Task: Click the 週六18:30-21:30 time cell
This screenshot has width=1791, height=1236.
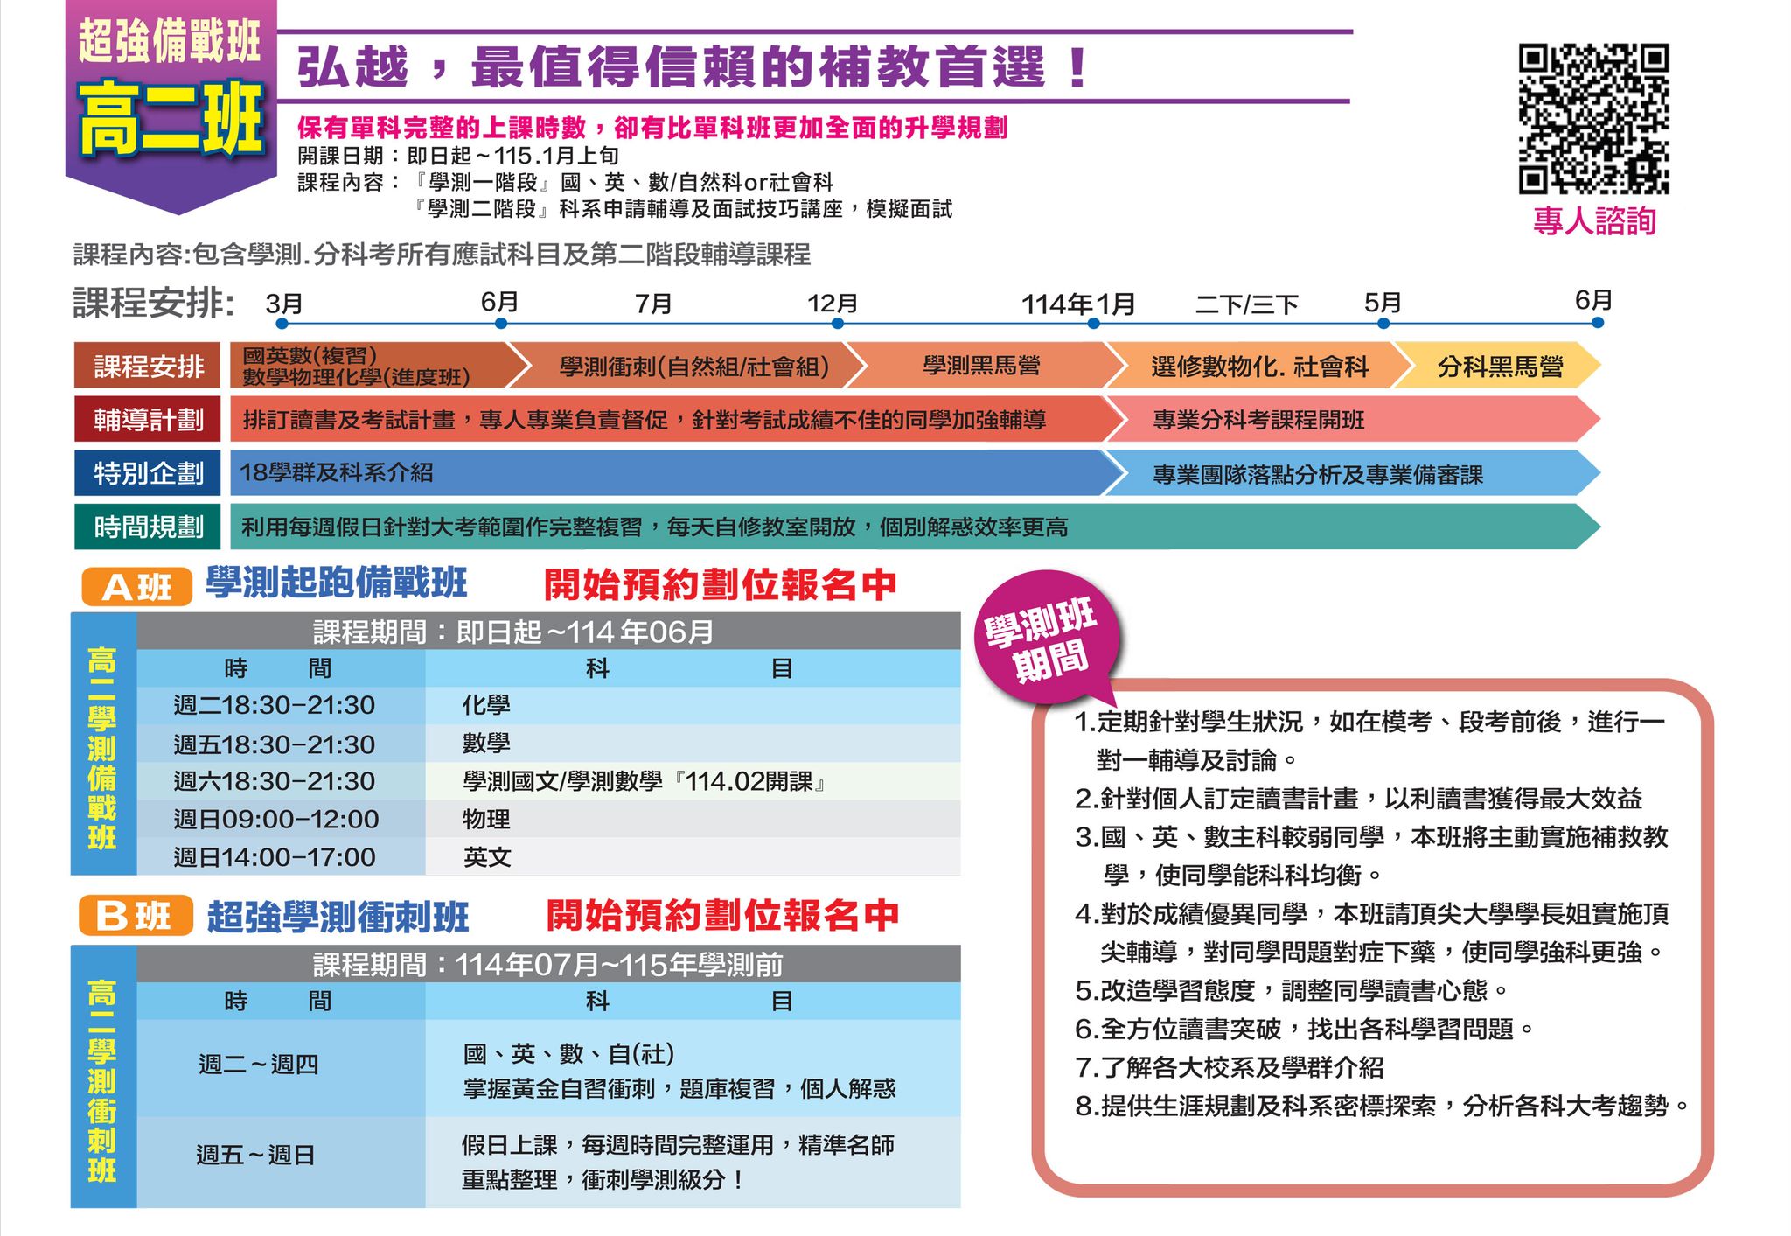Action: pyautogui.click(x=282, y=781)
